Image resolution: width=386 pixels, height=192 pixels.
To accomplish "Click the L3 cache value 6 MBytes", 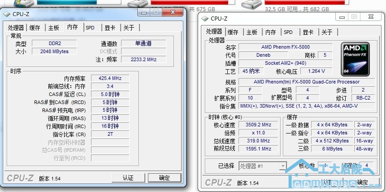I will coord(332,149).
